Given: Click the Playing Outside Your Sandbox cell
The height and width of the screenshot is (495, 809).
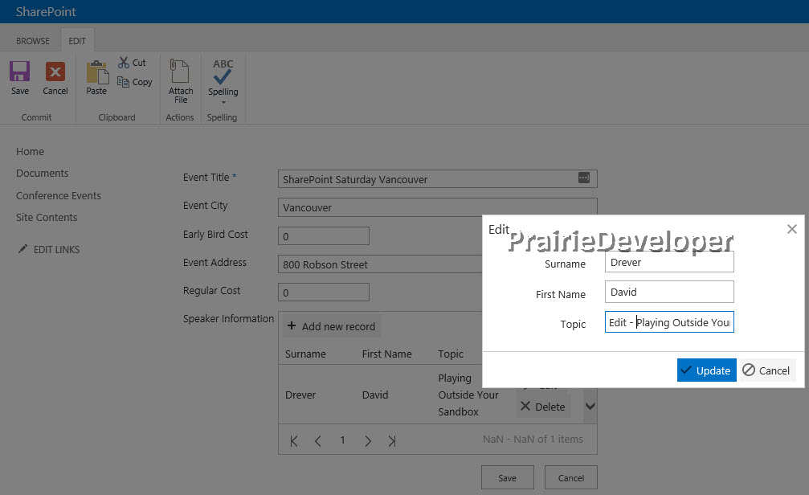Looking at the screenshot, I should pyautogui.click(x=468, y=395).
